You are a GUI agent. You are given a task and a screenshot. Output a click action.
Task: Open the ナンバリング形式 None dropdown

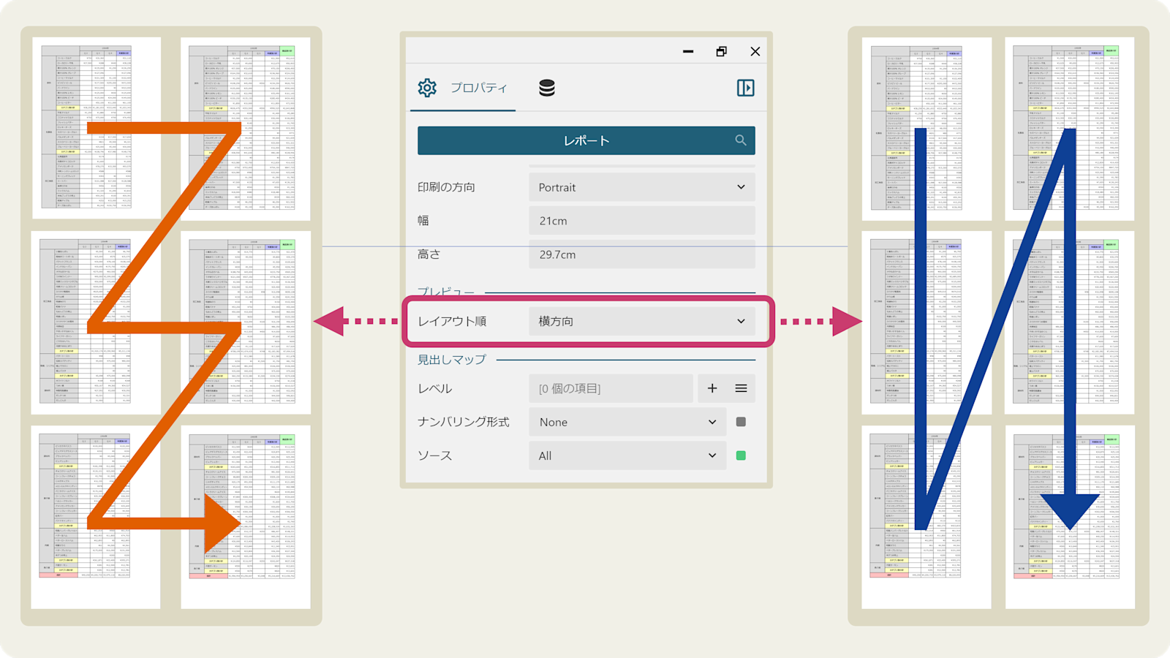click(627, 422)
